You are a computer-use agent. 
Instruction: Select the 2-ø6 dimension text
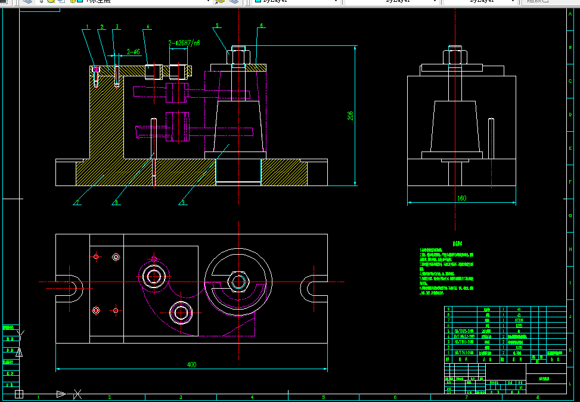[133, 52]
